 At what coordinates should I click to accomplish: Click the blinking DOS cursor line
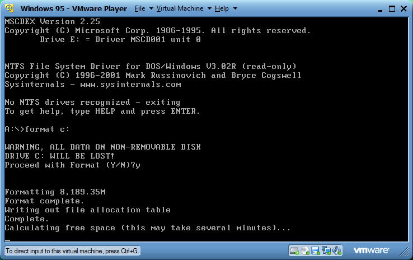click(x=7, y=240)
